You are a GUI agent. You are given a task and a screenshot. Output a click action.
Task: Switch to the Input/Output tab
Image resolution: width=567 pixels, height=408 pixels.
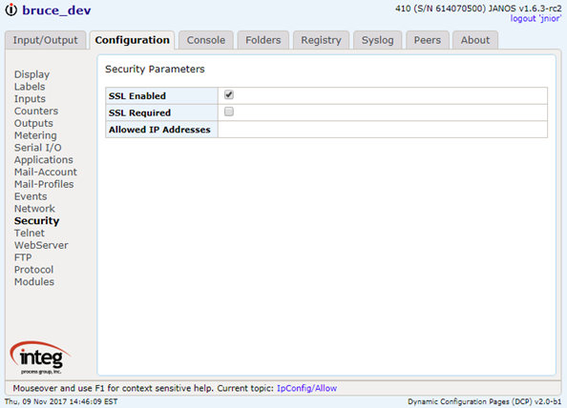coord(46,40)
